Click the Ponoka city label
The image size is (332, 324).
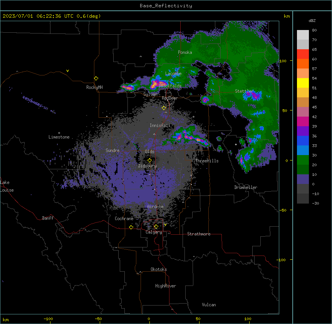(x=185, y=52)
